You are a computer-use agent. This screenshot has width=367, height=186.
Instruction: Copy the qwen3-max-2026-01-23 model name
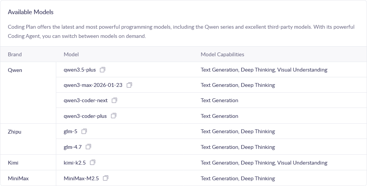pos(129,85)
